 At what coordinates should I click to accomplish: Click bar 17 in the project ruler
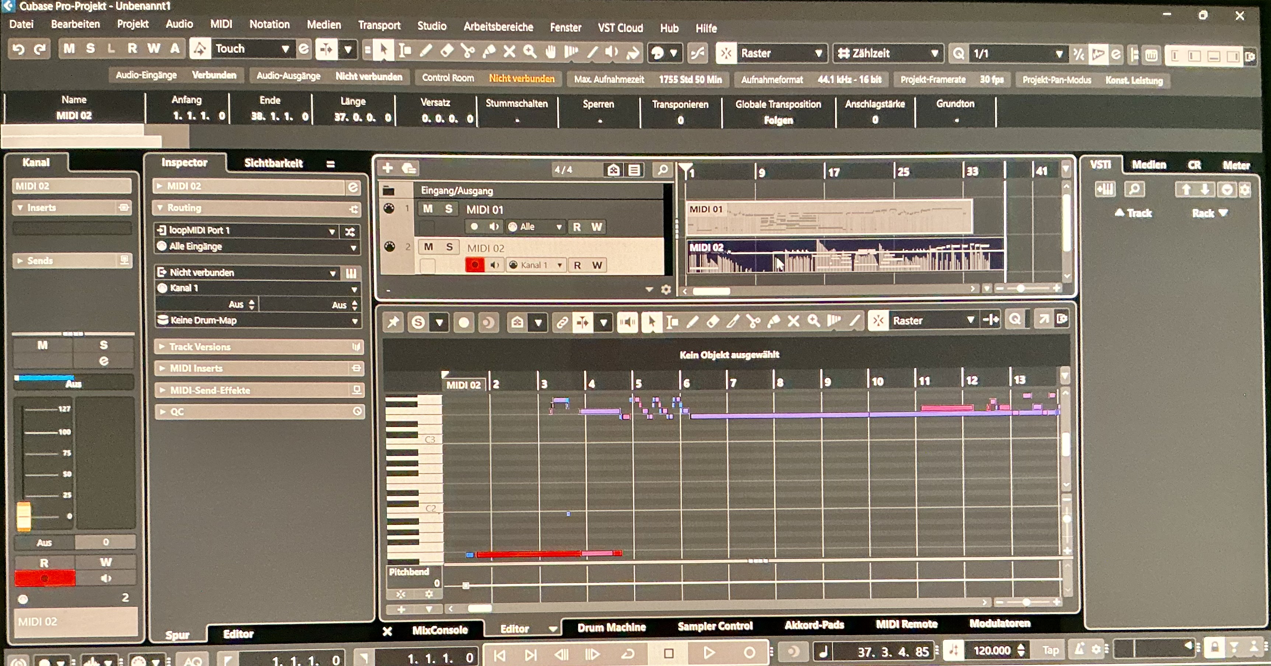tap(834, 172)
